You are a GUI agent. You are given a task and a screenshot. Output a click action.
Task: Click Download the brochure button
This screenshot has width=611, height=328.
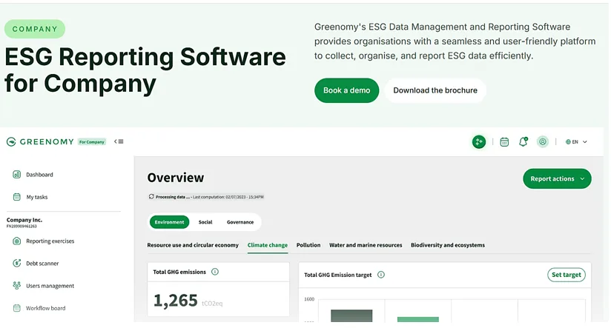tap(435, 90)
